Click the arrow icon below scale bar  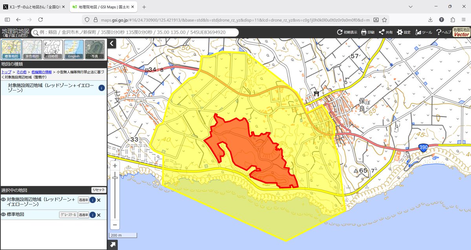tap(113, 245)
